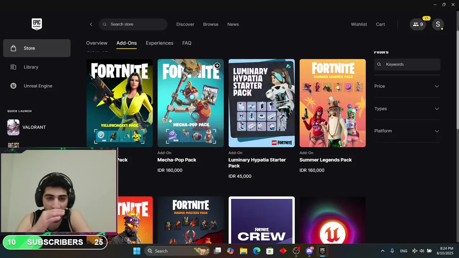Open the Unreal Engine sidebar section
Viewport: 459px width, 258px height.
point(37,86)
